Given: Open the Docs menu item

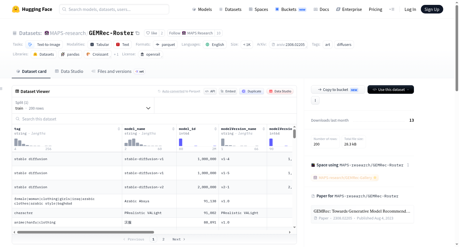Looking at the screenshot, I should pos(321,9).
